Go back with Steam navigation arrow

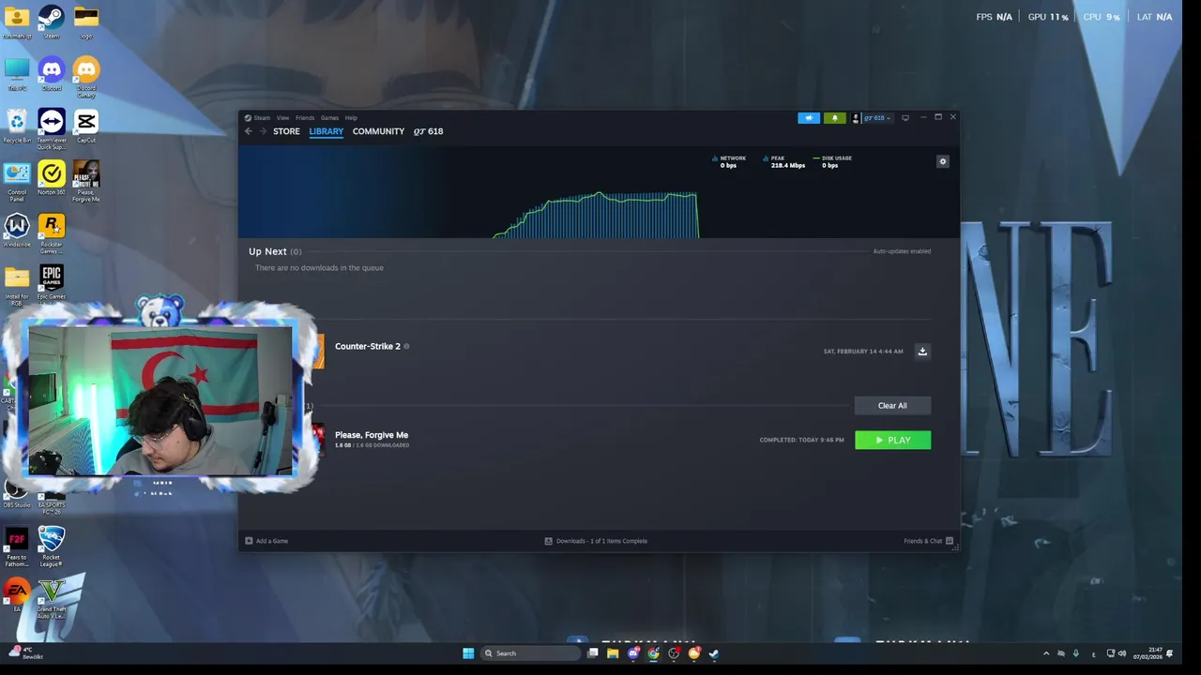249,131
